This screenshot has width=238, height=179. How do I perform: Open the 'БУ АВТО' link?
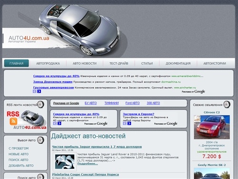pos(90,103)
